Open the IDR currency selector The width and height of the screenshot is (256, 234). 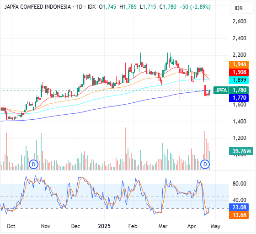pyautogui.click(x=241, y=8)
